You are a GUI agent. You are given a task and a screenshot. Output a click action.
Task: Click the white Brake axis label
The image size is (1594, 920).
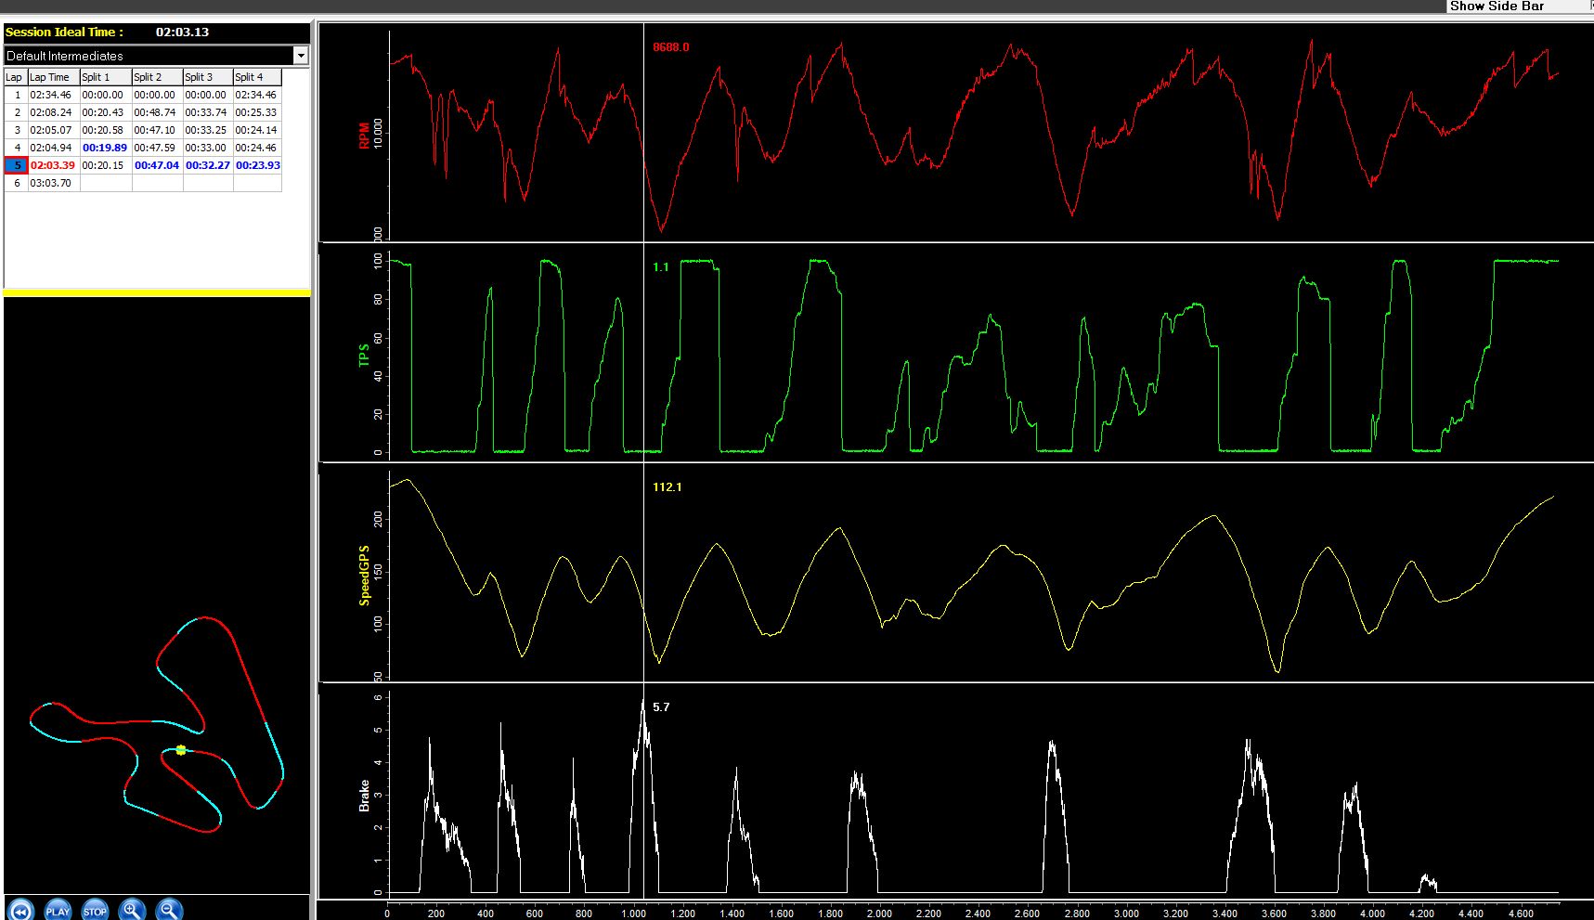pyautogui.click(x=364, y=796)
